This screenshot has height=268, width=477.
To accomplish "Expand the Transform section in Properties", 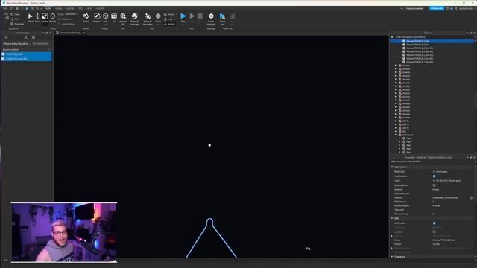I will pos(392,257).
